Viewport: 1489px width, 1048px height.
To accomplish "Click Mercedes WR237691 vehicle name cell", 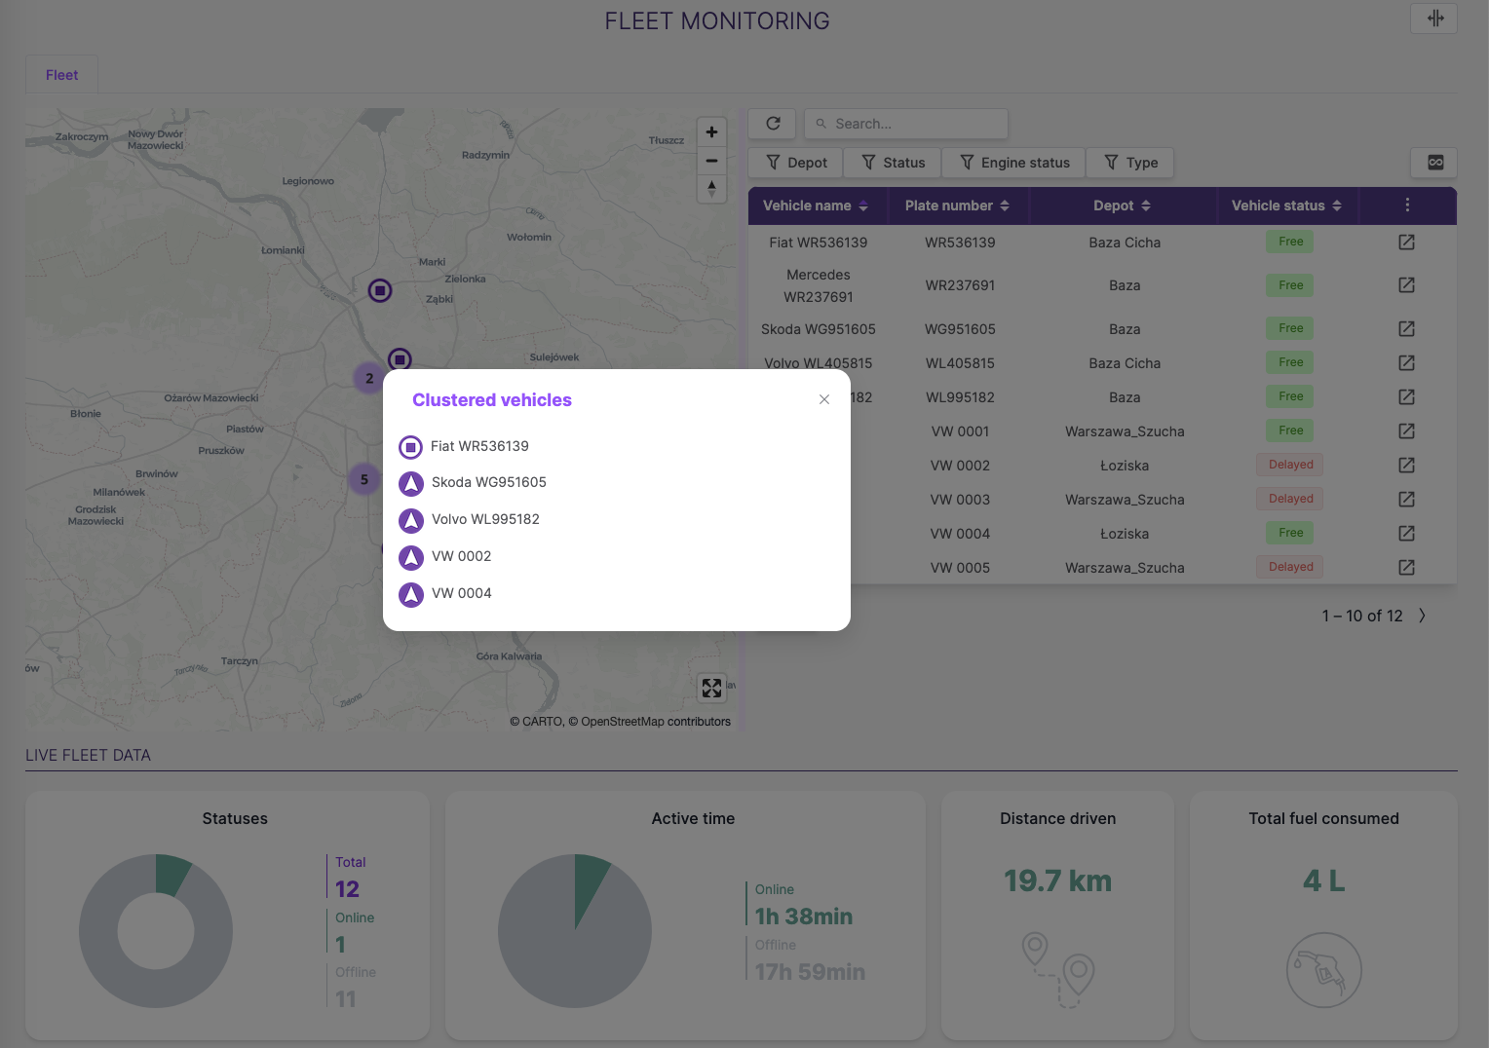I will pos(819,285).
